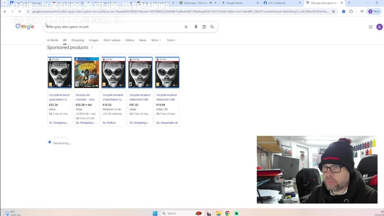Switch to Shopping results tab

77,40
